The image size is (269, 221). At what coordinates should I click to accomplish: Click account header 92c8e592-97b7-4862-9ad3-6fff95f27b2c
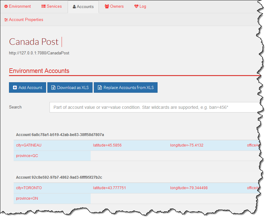pos(59,177)
